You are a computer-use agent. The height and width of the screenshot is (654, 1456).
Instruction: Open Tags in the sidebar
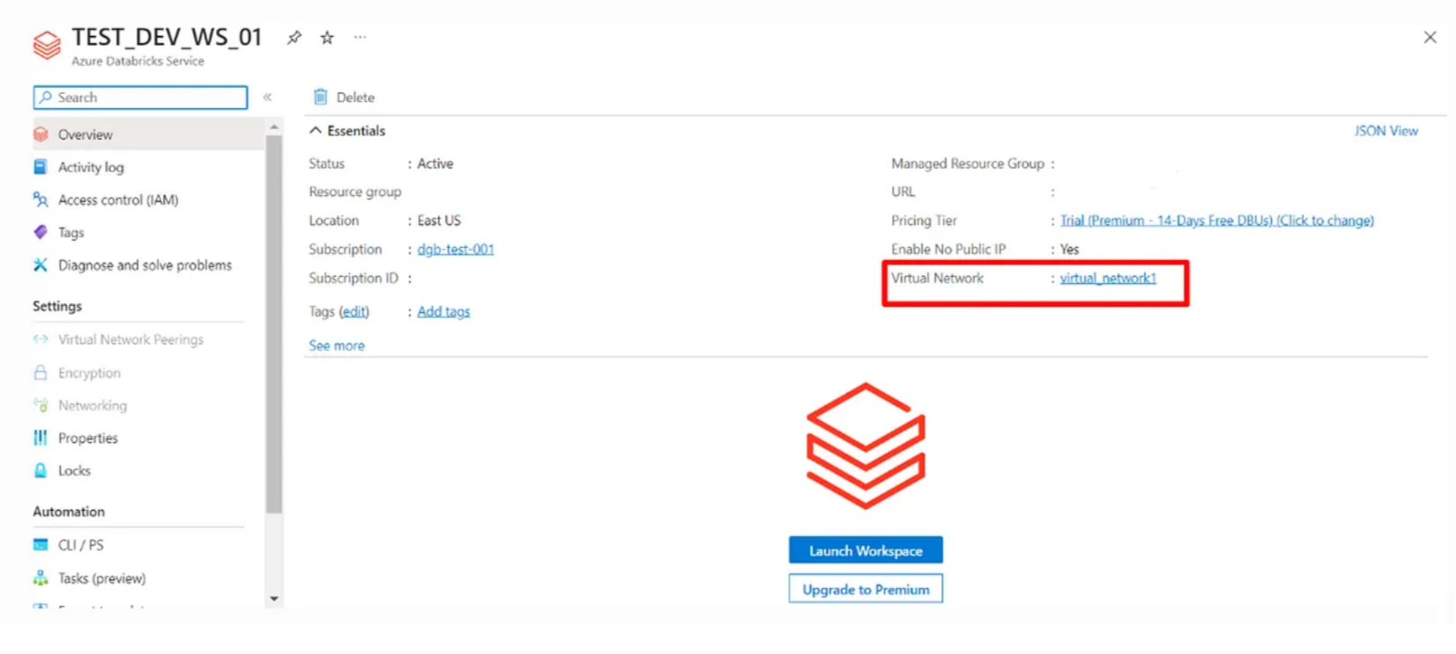click(x=71, y=232)
